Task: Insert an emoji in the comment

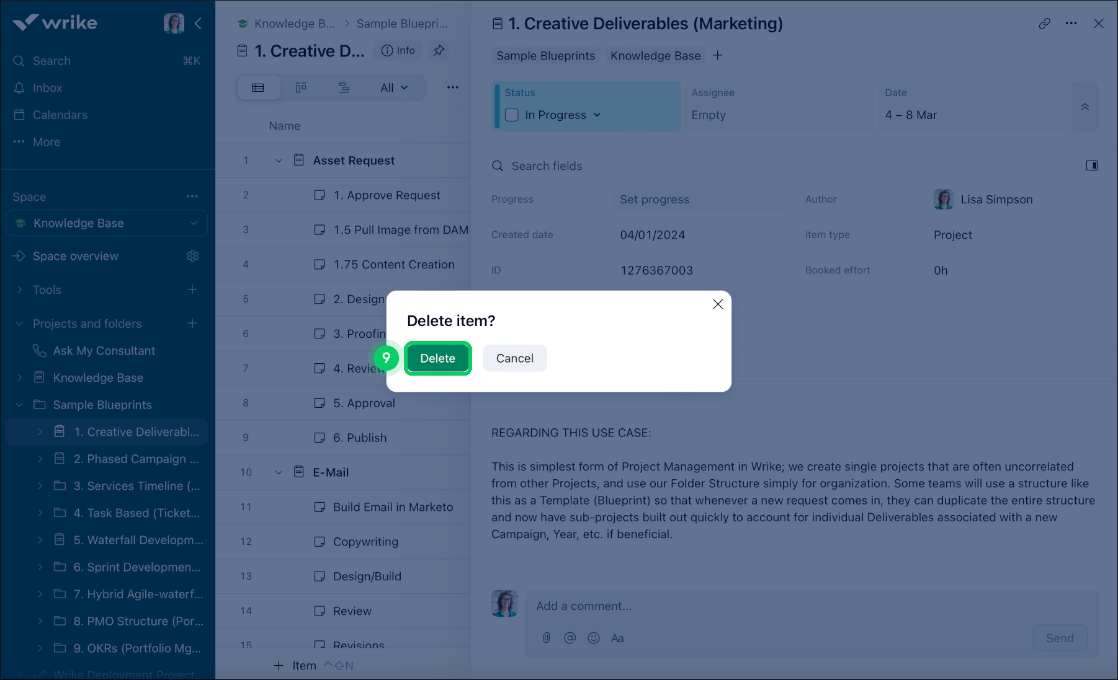Action: (594, 638)
